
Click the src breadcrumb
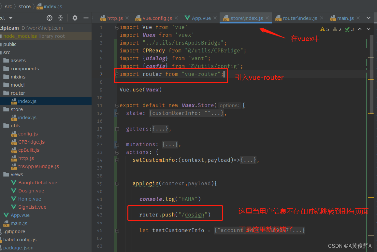tap(8, 6)
